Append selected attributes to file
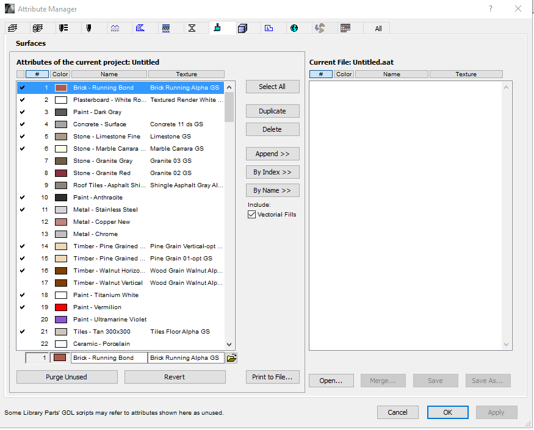 (272, 154)
